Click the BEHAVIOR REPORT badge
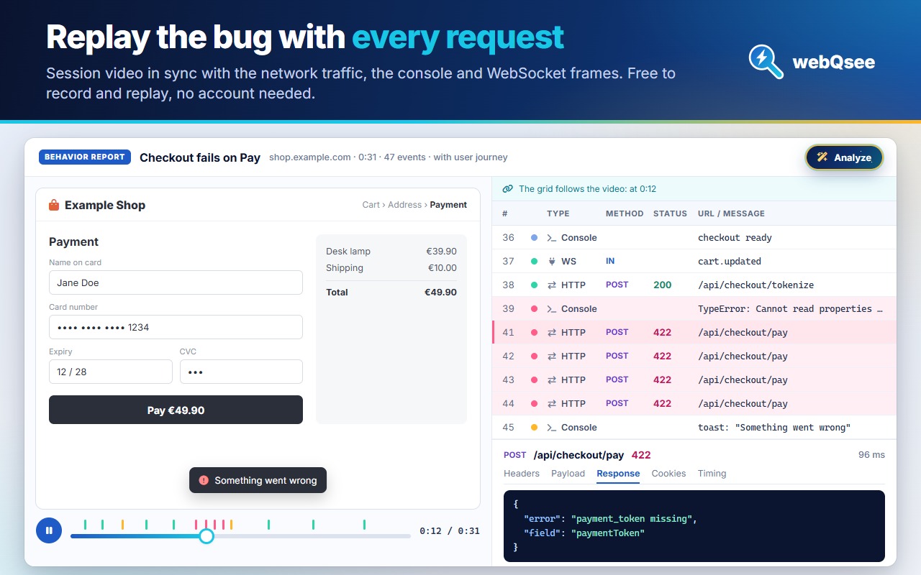Screen dimensions: 921x575 [x=85, y=157]
